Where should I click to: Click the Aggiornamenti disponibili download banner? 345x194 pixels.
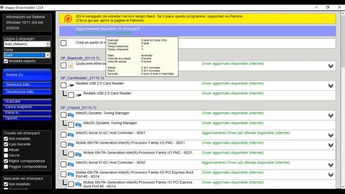(198, 31)
